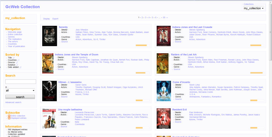Open the search 'in' field dropdown

[x=20, y=91]
